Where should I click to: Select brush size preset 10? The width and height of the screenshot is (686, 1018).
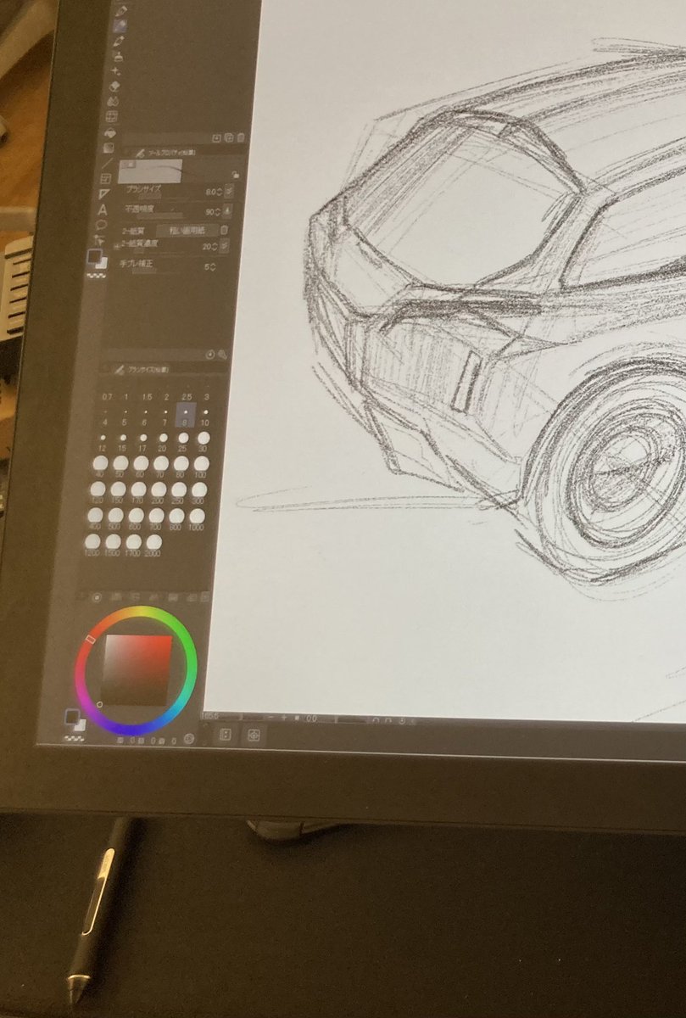(x=205, y=416)
